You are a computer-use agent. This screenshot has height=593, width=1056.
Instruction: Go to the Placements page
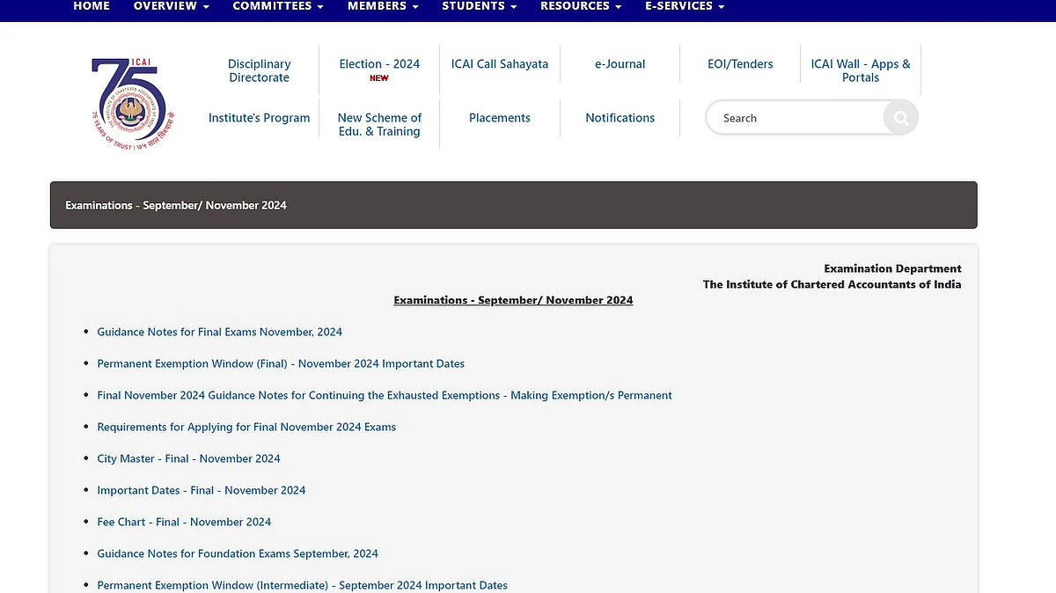500,118
